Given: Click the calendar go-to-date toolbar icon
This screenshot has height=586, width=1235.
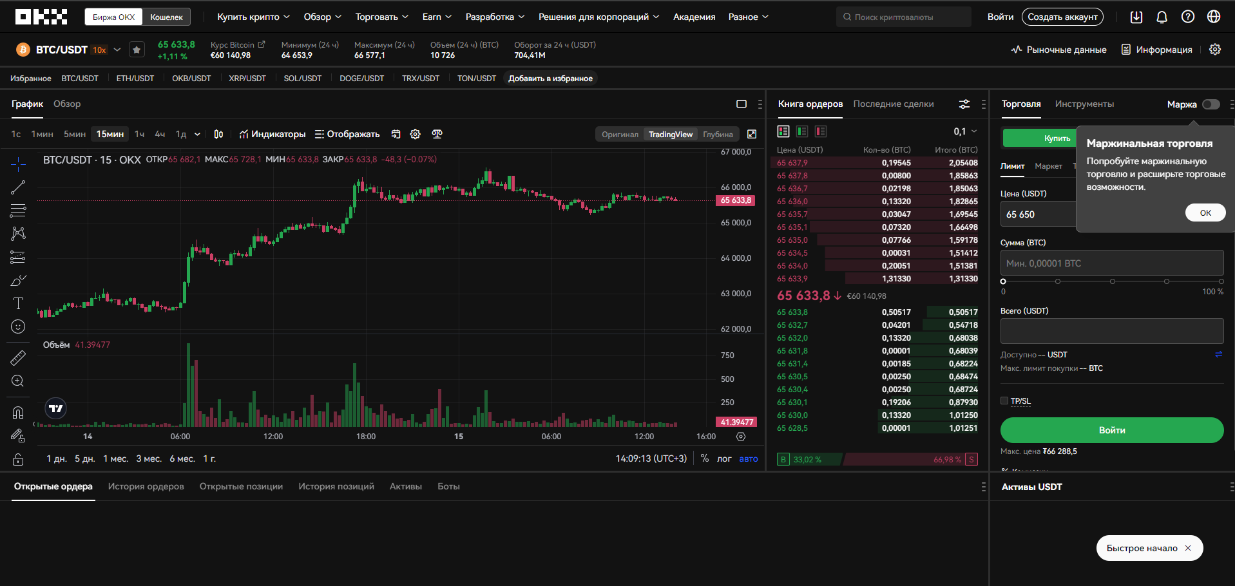Looking at the screenshot, I should pos(396,134).
